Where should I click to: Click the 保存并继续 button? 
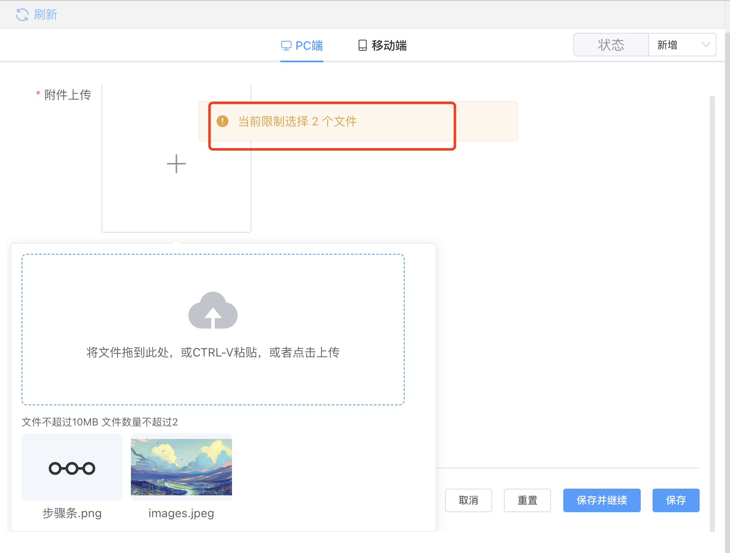click(602, 500)
